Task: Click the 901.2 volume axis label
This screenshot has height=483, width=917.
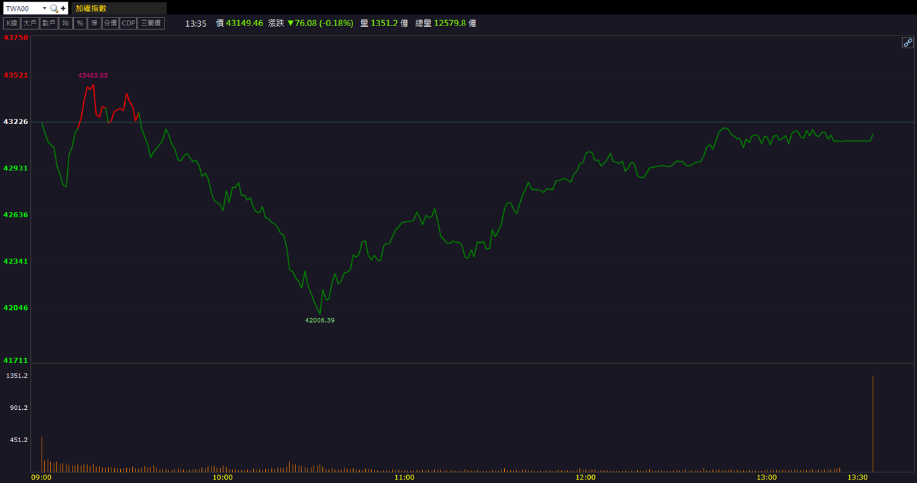Action: [19, 407]
